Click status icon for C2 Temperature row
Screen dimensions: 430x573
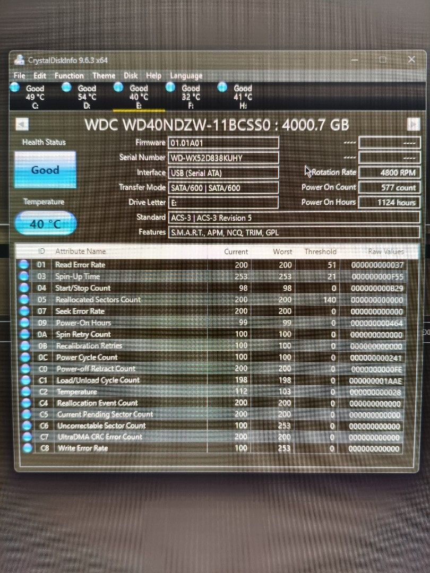click(26, 392)
